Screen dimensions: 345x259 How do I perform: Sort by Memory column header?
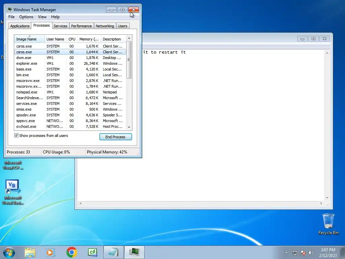pyautogui.click(x=89, y=39)
